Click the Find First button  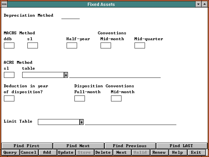pos(26,146)
